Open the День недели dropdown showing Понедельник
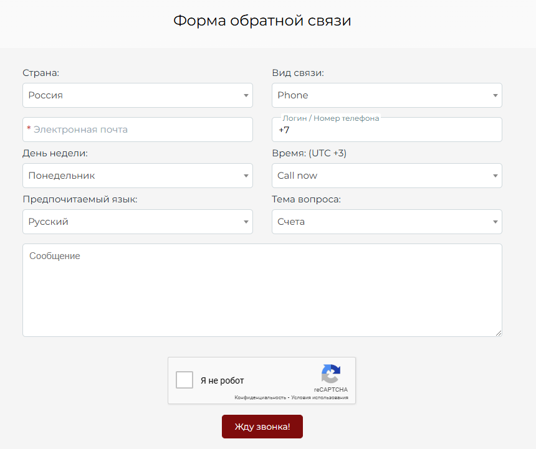Screen dimensions: 536x449 [x=137, y=176]
